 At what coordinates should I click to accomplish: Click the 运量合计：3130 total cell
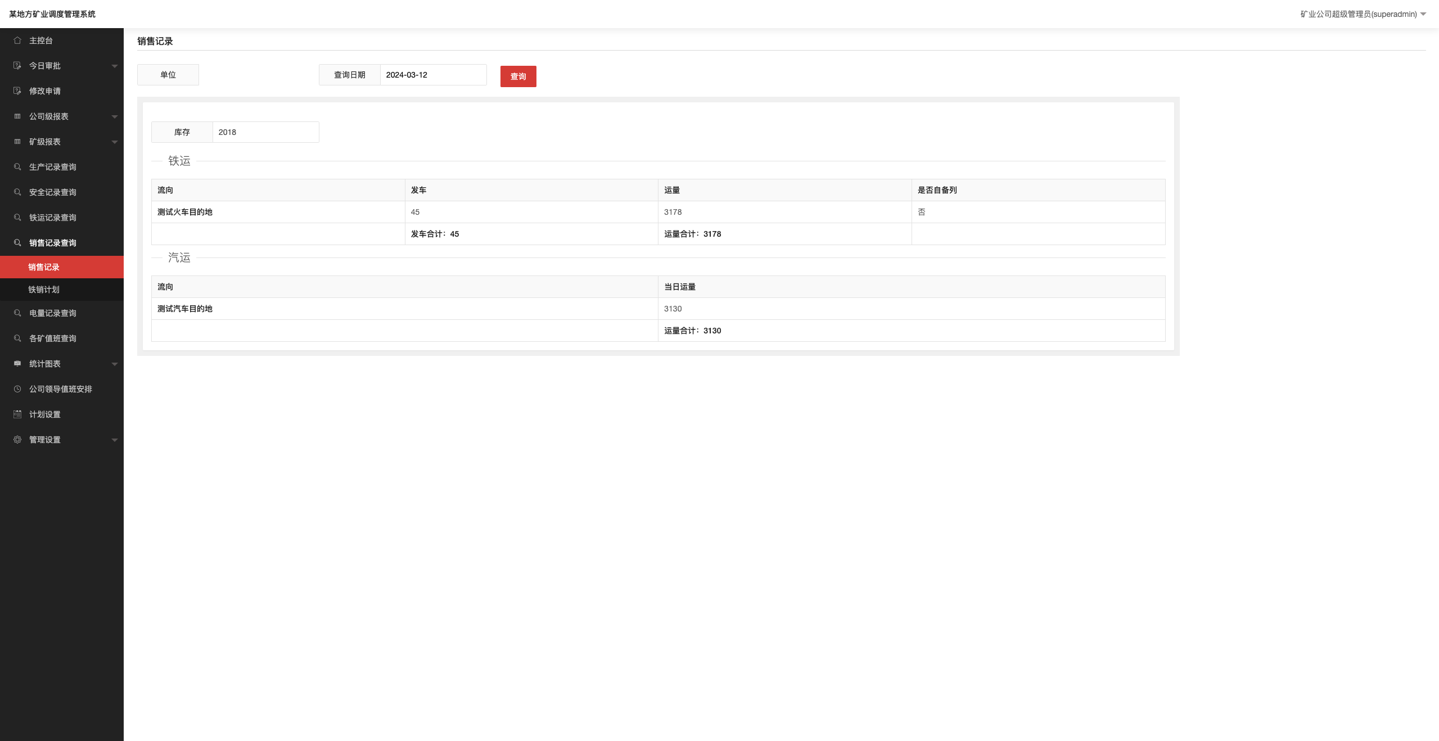point(912,331)
